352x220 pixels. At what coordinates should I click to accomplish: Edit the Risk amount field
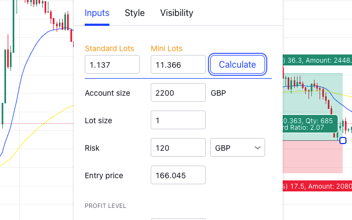coord(178,147)
